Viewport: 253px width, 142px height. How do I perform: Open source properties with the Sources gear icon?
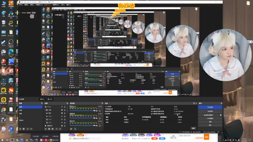point(52,129)
